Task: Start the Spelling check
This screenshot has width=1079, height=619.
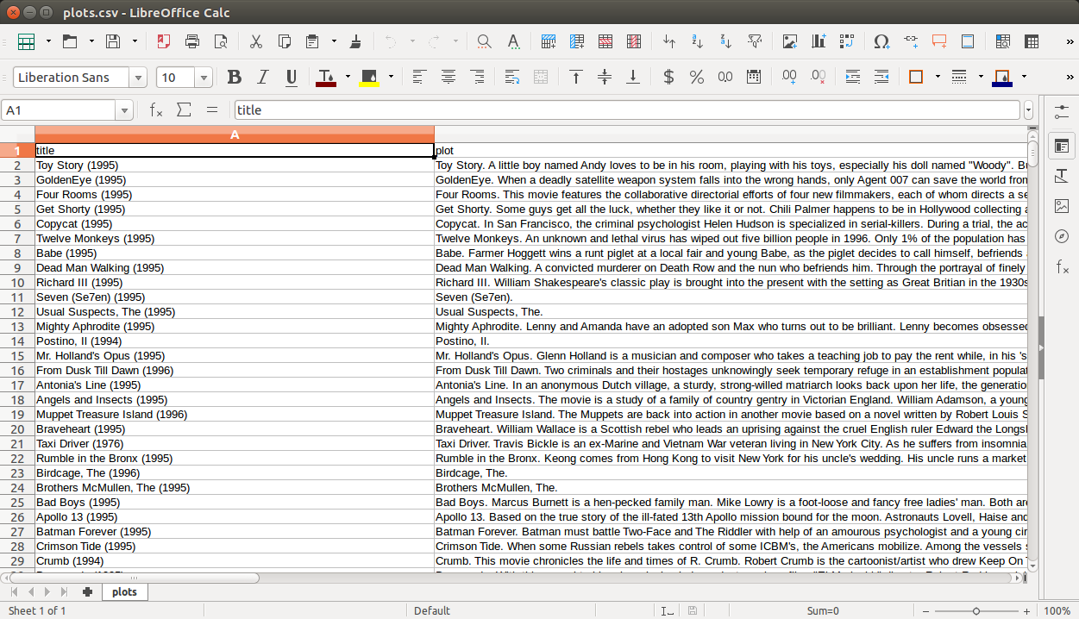Action: 513,41
